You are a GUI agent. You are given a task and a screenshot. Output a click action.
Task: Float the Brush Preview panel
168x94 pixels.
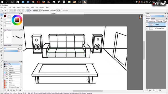[20, 30]
